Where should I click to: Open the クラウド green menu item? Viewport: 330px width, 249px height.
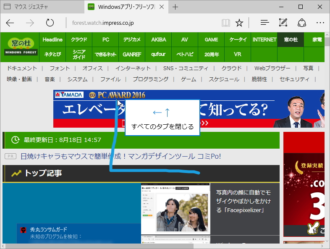point(79,39)
